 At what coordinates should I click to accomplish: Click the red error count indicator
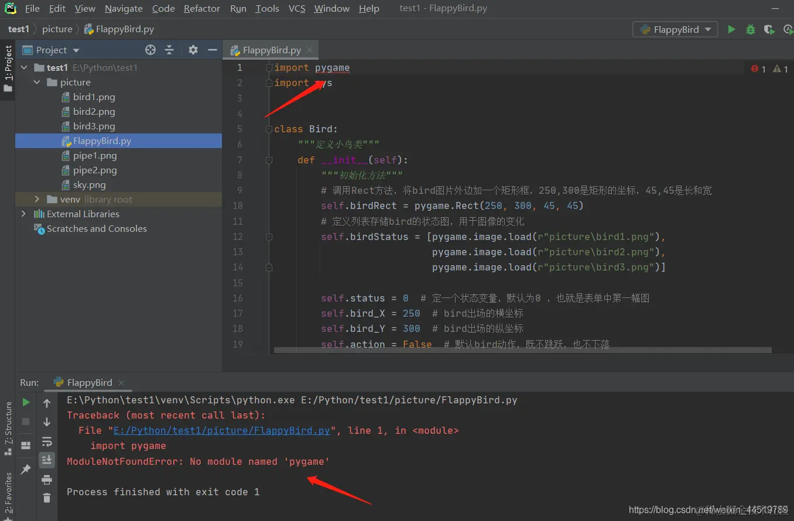tap(758, 69)
